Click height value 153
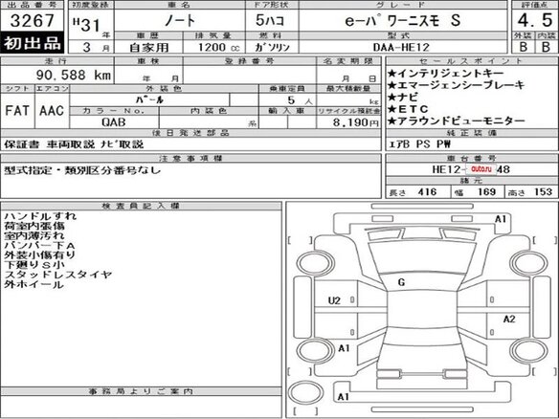The image size is (559, 419). pos(543,192)
